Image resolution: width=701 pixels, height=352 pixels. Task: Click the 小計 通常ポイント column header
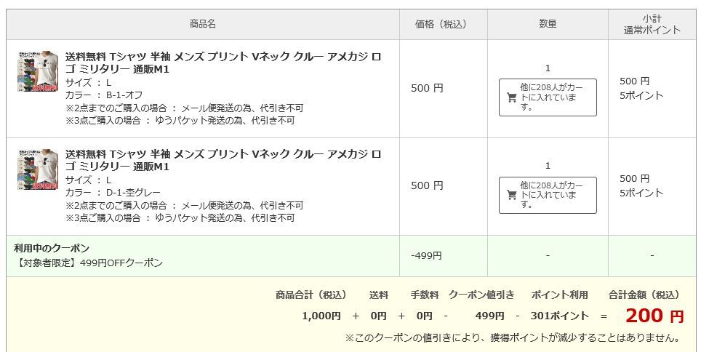tap(652, 24)
